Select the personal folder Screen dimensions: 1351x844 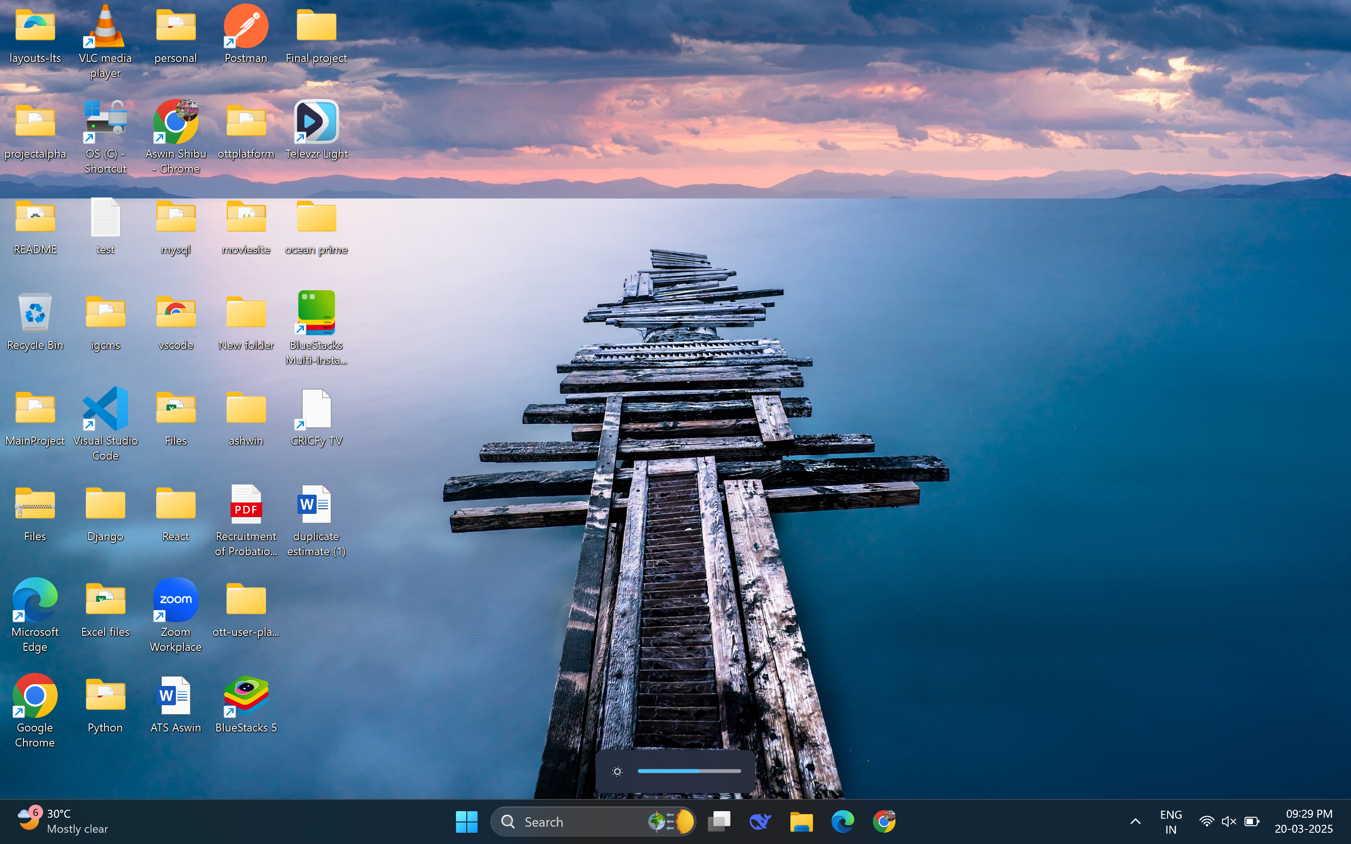tap(176, 27)
